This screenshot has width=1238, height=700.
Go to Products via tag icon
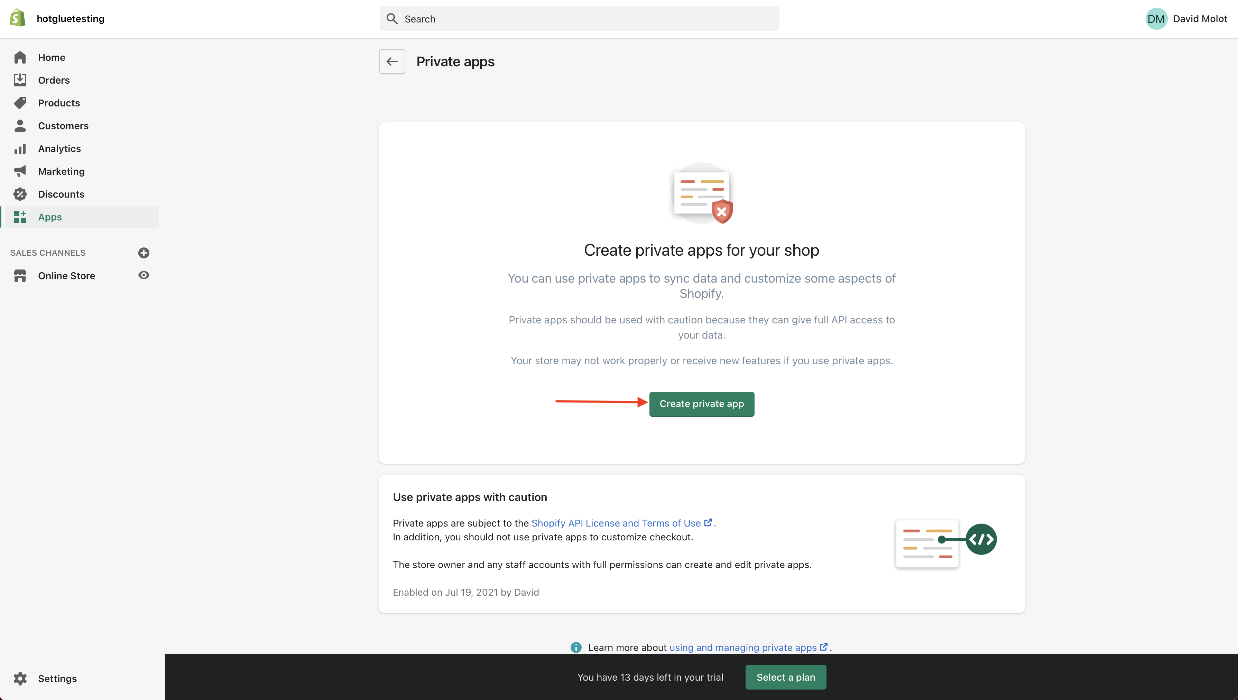click(20, 103)
